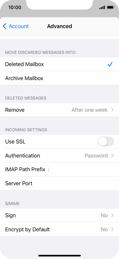Open Remove chevron showing After one week
This screenshot has width=119, height=259.
(x=112, y=110)
